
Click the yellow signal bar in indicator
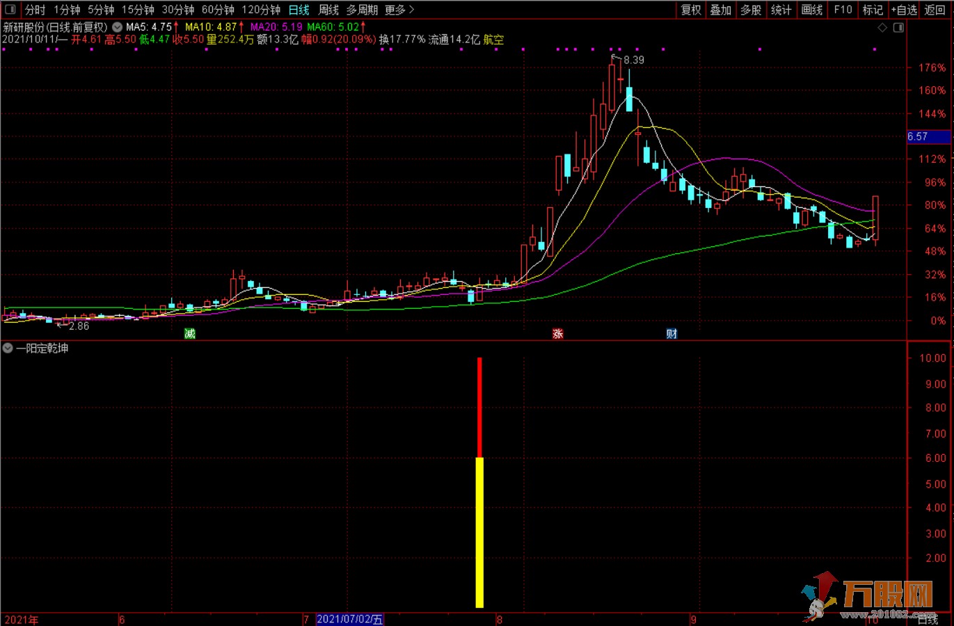coord(479,533)
